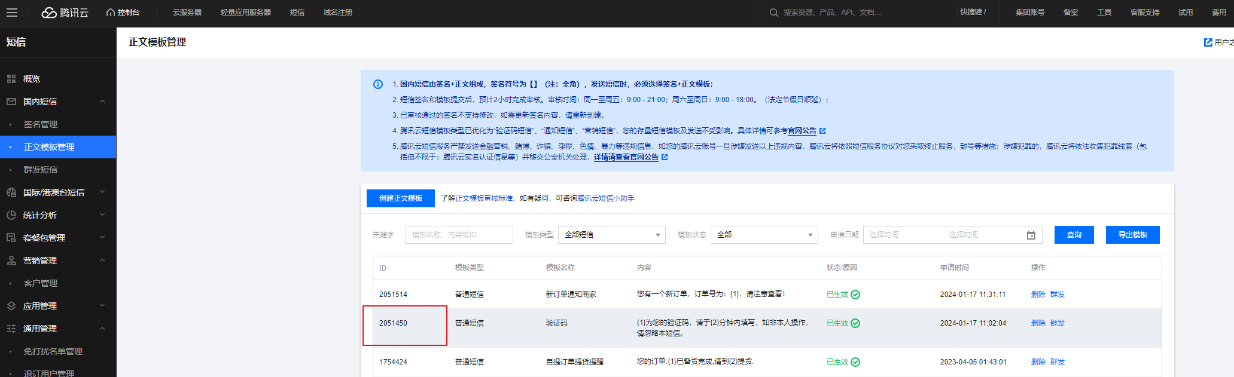Click the Tencent Cloud logo
The image size is (1234, 377).
tap(65, 13)
